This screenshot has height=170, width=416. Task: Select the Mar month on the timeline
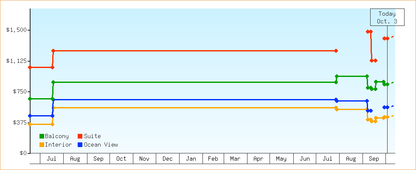[x=235, y=159]
